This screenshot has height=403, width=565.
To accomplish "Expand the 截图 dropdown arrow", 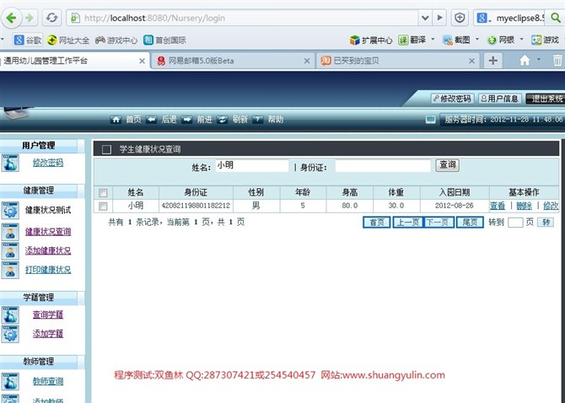I will (x=477, y=39).
